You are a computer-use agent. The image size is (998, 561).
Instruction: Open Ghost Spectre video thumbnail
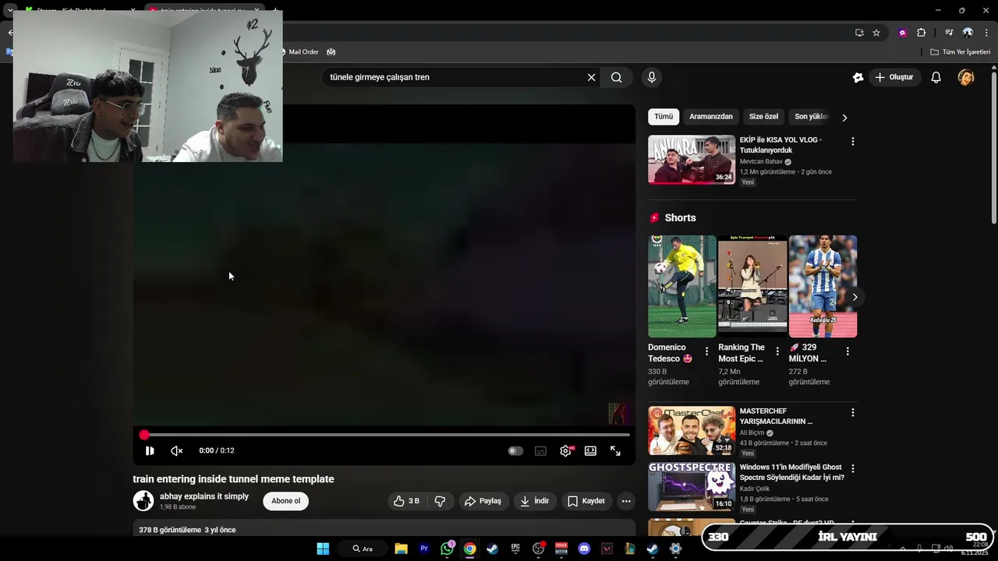(x=692, y=487)
